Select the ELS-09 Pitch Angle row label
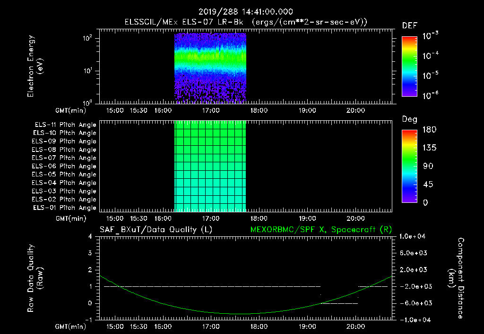This screenshot has height=334, width=484. (64, 142)
